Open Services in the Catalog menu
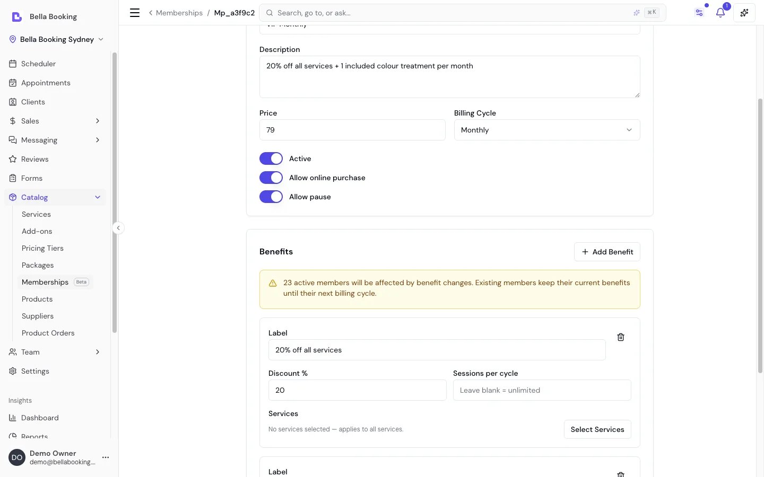The width and height of the screenshot is (764, 477). pos(36,214)
